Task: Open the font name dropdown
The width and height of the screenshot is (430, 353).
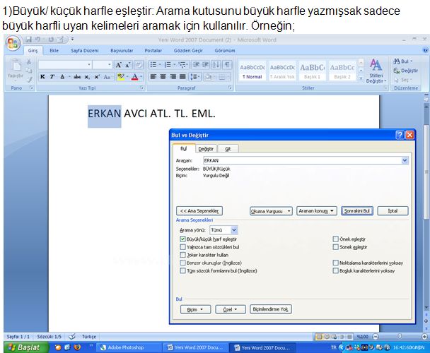Action: (x=89, y=65)
